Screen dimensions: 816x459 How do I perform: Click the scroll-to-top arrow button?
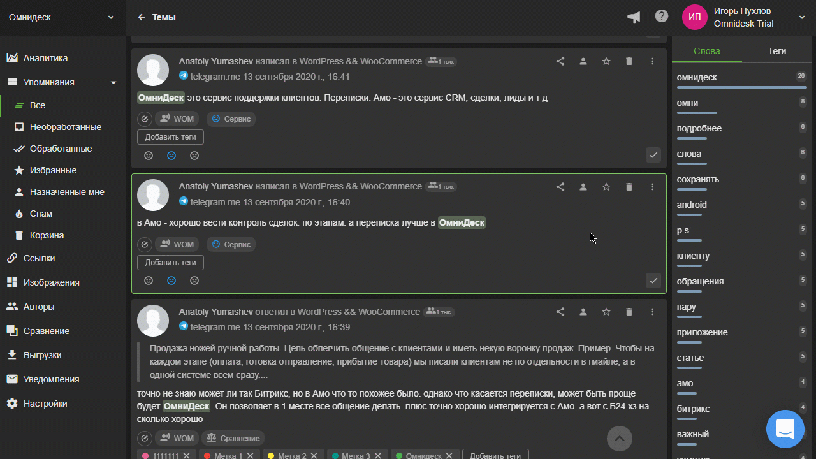point(620,439)
